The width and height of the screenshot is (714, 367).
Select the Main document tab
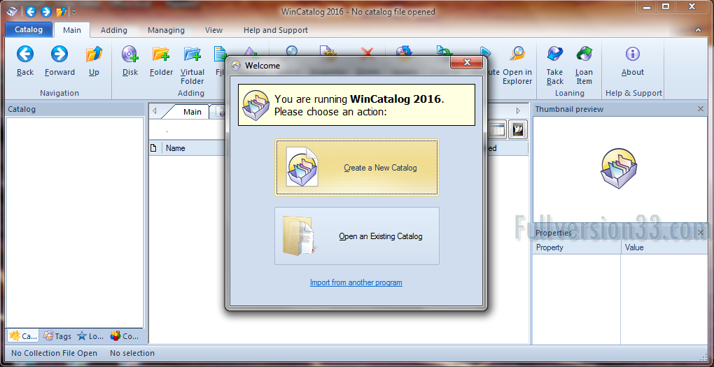pyautogui.click(x=192, y=111)
